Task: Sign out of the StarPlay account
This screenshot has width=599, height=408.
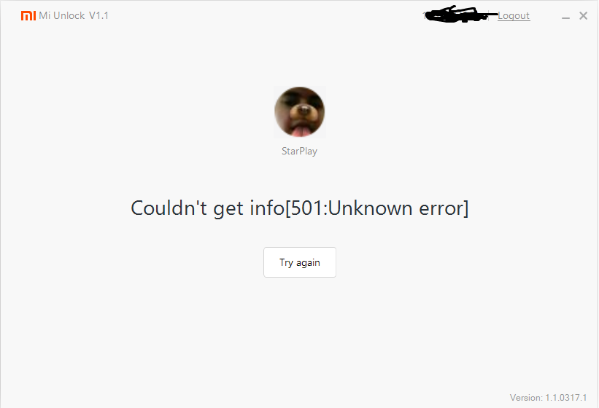Action: [514, 15]
